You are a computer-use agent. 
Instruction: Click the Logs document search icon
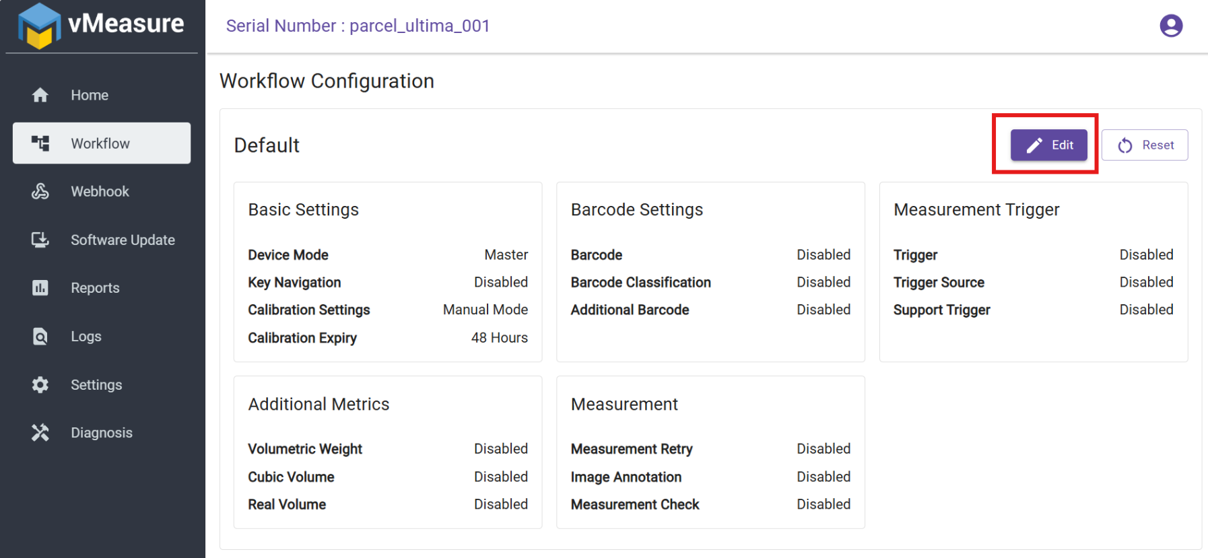(x=40, y=336)
